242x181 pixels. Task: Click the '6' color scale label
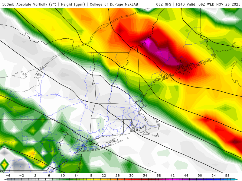coord(49,176)
